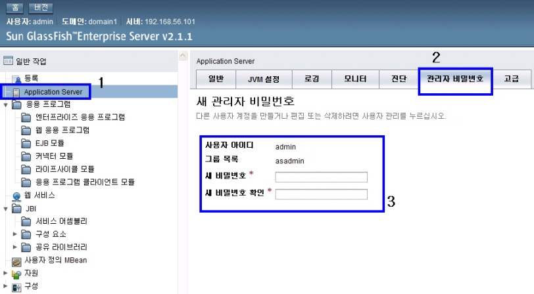The image size is (534, 294).
Task: Click the 홈 button in header
Action: click(x=15, y=7)
